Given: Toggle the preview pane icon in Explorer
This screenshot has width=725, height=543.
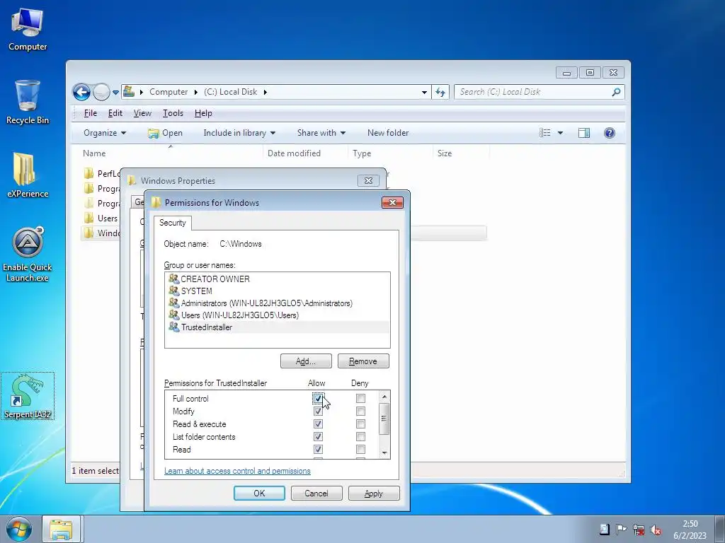Looking at the screenshot, I should [584, 133].
